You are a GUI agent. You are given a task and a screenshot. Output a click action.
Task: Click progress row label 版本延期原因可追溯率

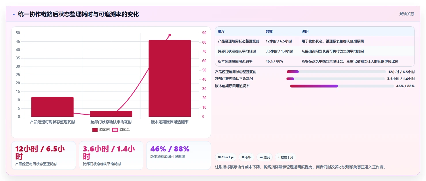[x=232, y=86]
